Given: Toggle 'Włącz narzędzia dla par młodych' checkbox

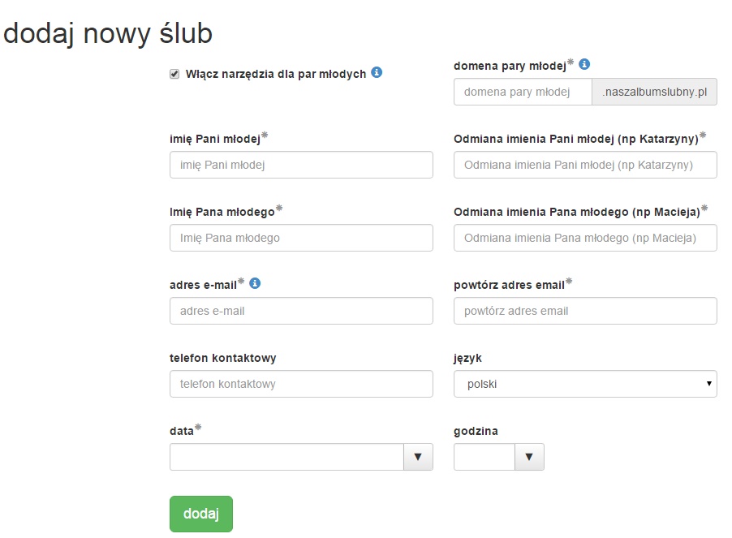Looking at the screenshot, I should (x=174, y=74).
